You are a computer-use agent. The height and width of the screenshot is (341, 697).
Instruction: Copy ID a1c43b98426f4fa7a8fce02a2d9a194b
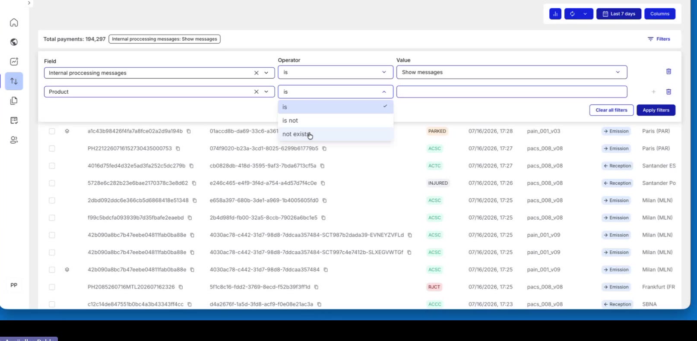pos(188,131)
